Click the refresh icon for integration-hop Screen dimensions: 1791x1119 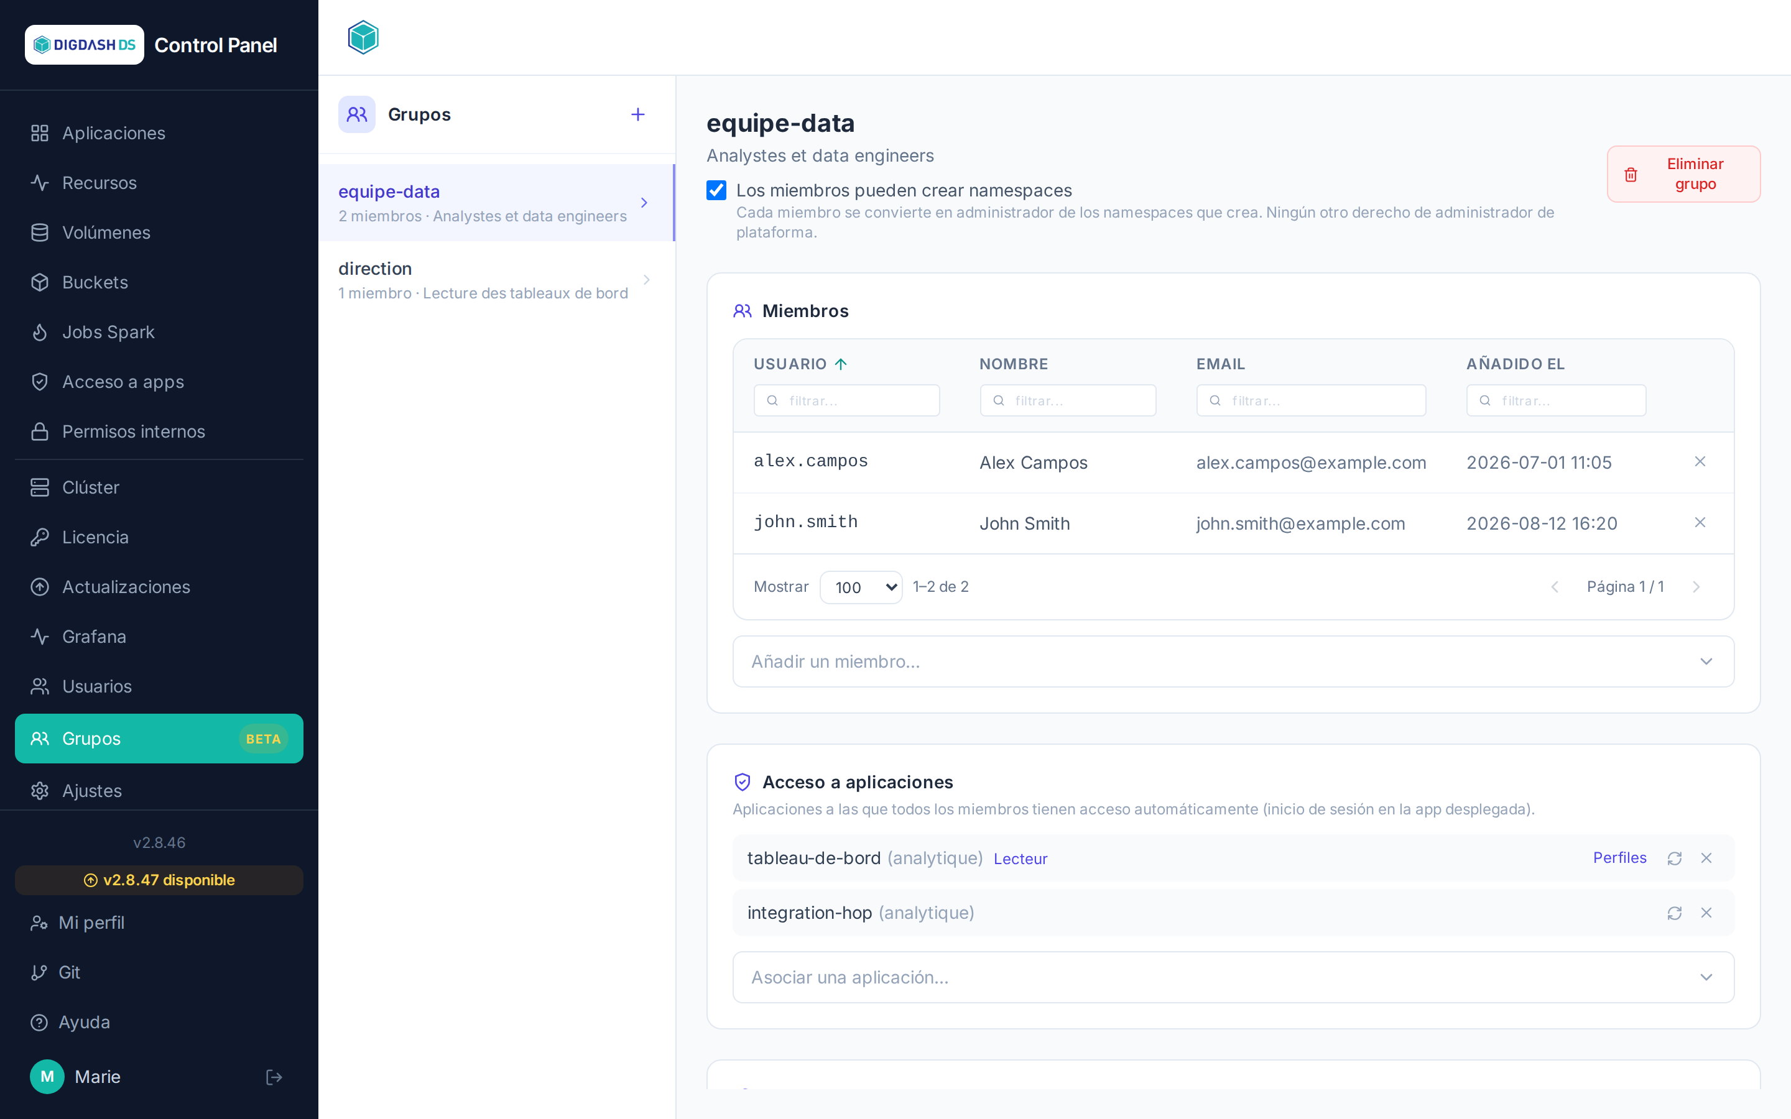click(1674, 913)
